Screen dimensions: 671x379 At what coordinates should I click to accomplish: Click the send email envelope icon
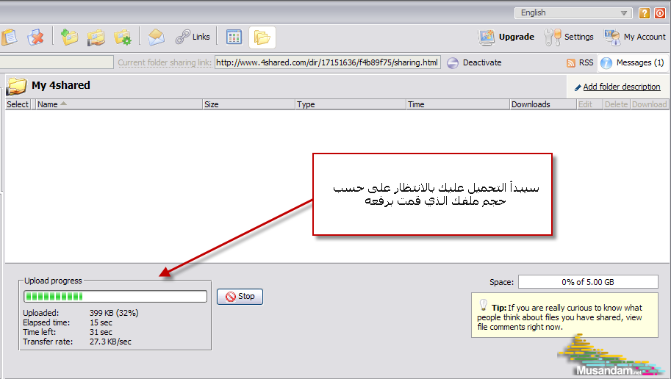[x=157, y=37]
